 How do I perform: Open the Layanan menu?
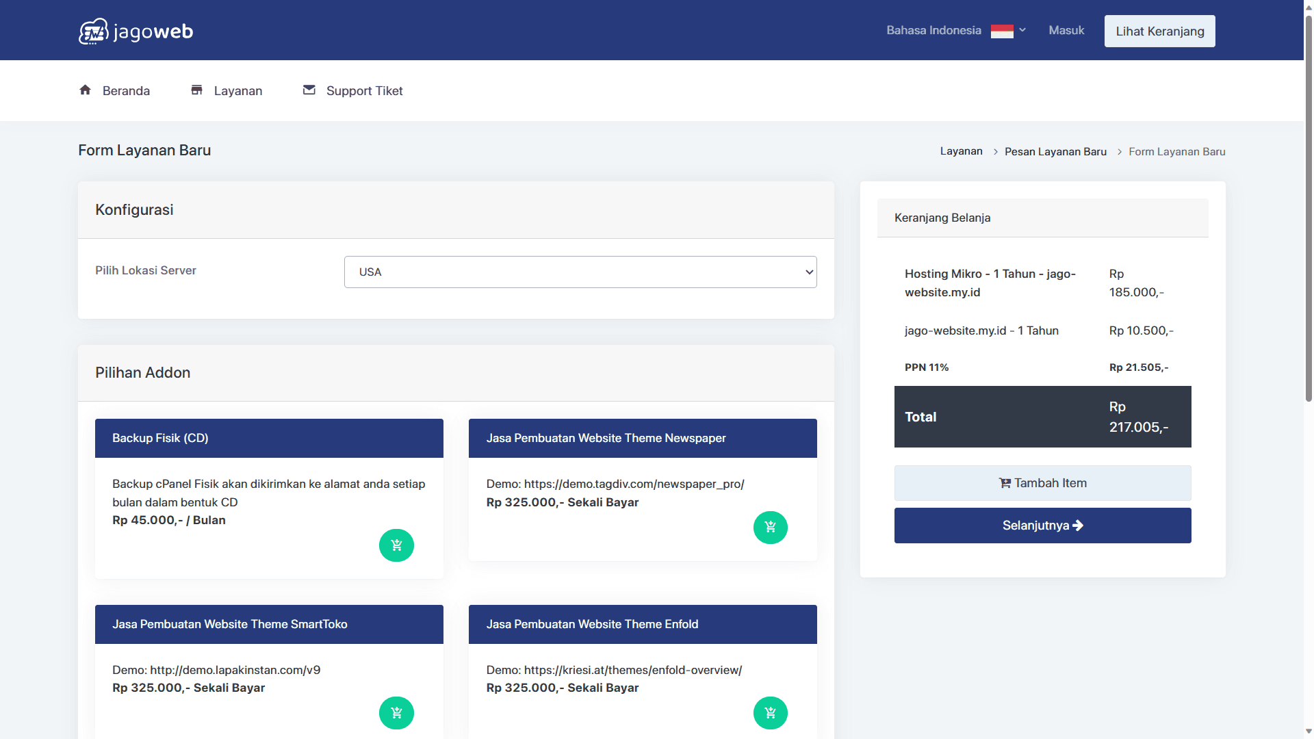pyautogui.click(x=227, y=90)
